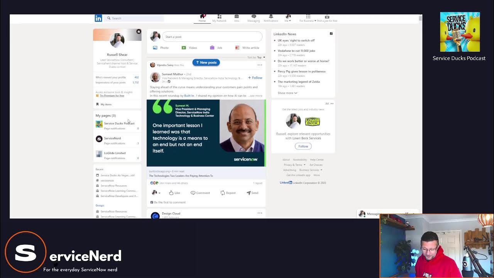Image resolution: width=494 pixels, height=278 pixels.
Task: Open Sumeet Mathur's name on the post
Action: point(173,74)
